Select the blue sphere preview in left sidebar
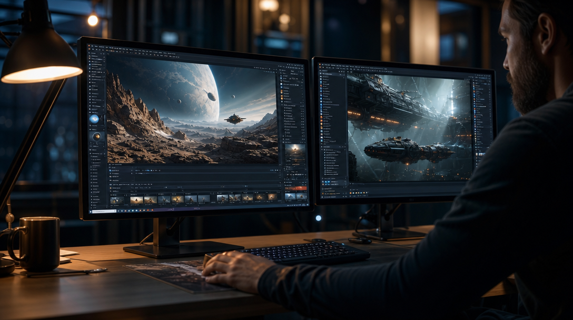 click(94, 119)
